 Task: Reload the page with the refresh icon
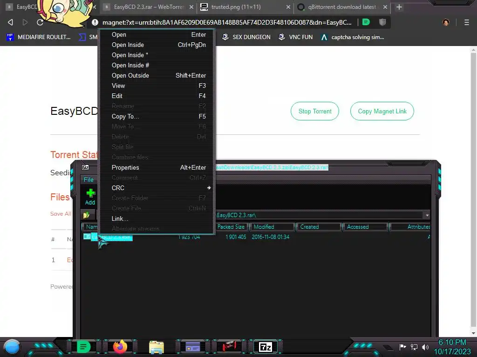40,22
